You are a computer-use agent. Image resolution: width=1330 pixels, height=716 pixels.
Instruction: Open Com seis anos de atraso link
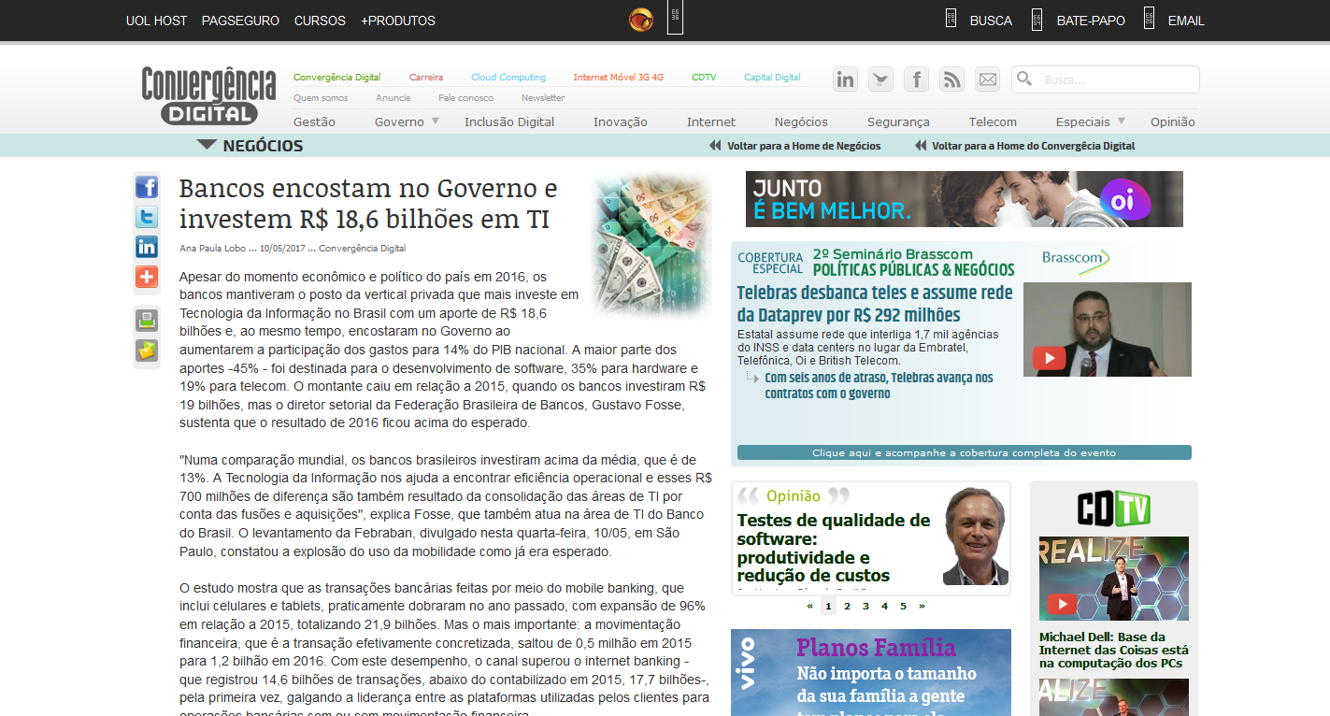pos(879,385)
